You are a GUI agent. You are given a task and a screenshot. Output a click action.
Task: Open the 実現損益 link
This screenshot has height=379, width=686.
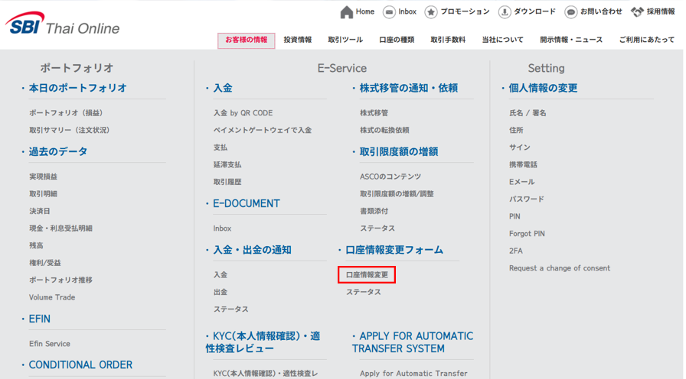[43, 177]
